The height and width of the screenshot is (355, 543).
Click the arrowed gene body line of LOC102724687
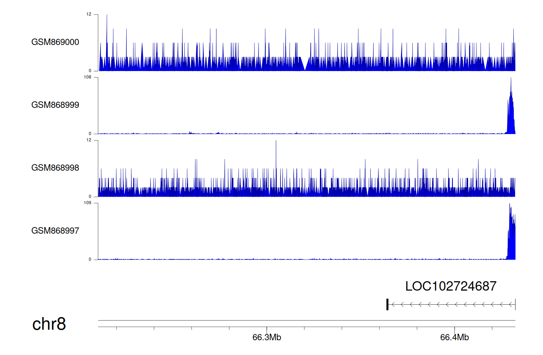(x=452, y=305)
